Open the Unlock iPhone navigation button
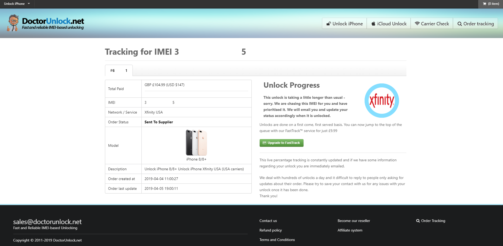Screen dimensions: 503x246 pyautogui.click(x=344, y=24)
